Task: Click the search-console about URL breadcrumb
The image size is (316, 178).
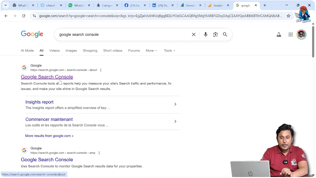Action: (64, 70)
